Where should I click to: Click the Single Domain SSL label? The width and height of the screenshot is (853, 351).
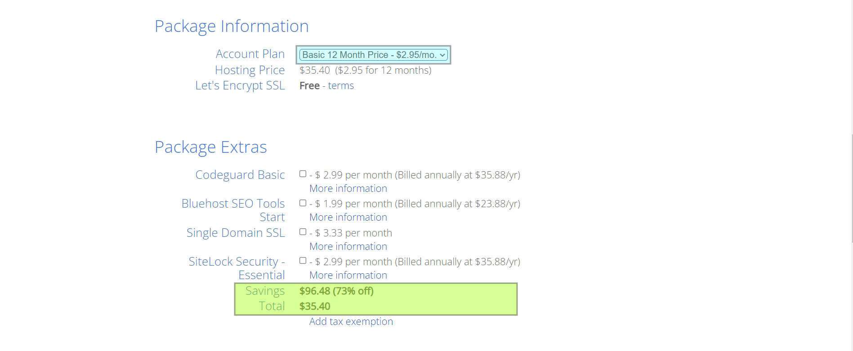[236, 233]
